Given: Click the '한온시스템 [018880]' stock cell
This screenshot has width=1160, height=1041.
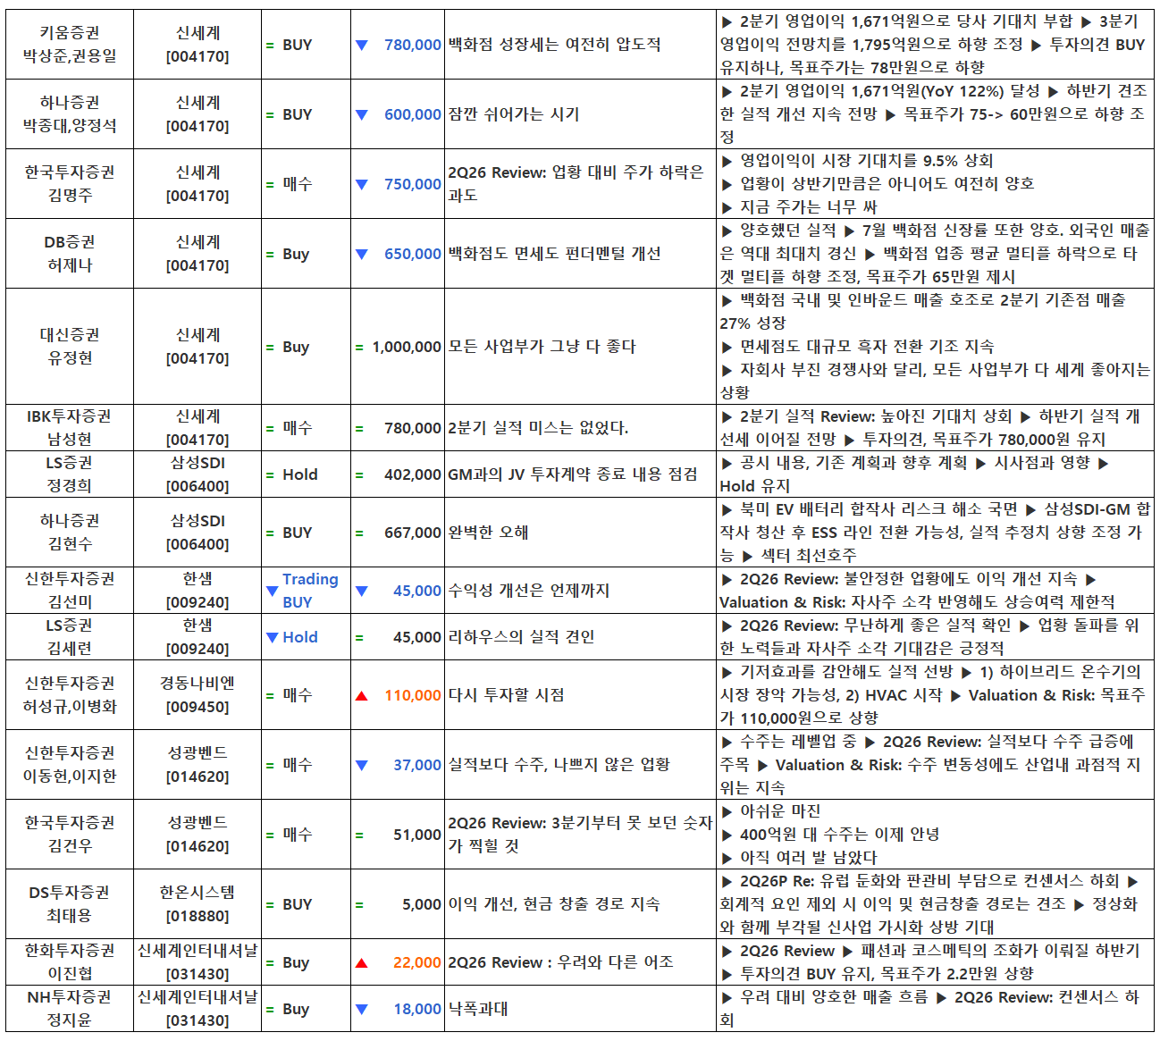Looking at the screenshot, I should point(198,904).
